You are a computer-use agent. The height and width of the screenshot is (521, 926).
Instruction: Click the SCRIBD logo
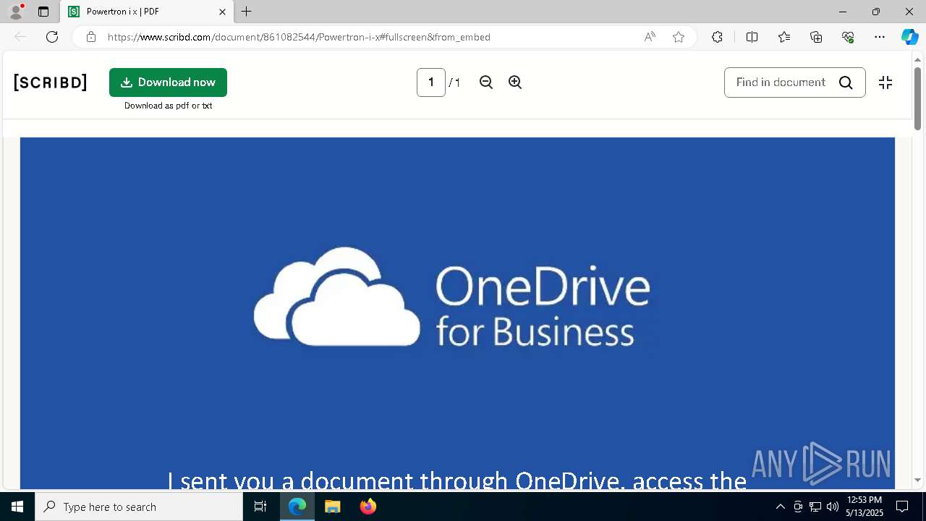click(51, 82)
